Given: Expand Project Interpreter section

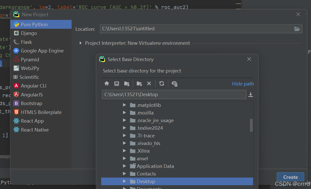Looking at the screenshot, I should [x=80, y=43].
